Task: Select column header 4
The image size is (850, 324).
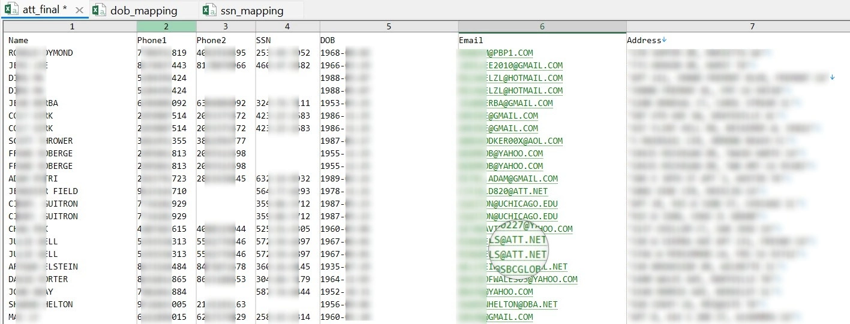Action: pyautogui.click(x=288, y=27)
